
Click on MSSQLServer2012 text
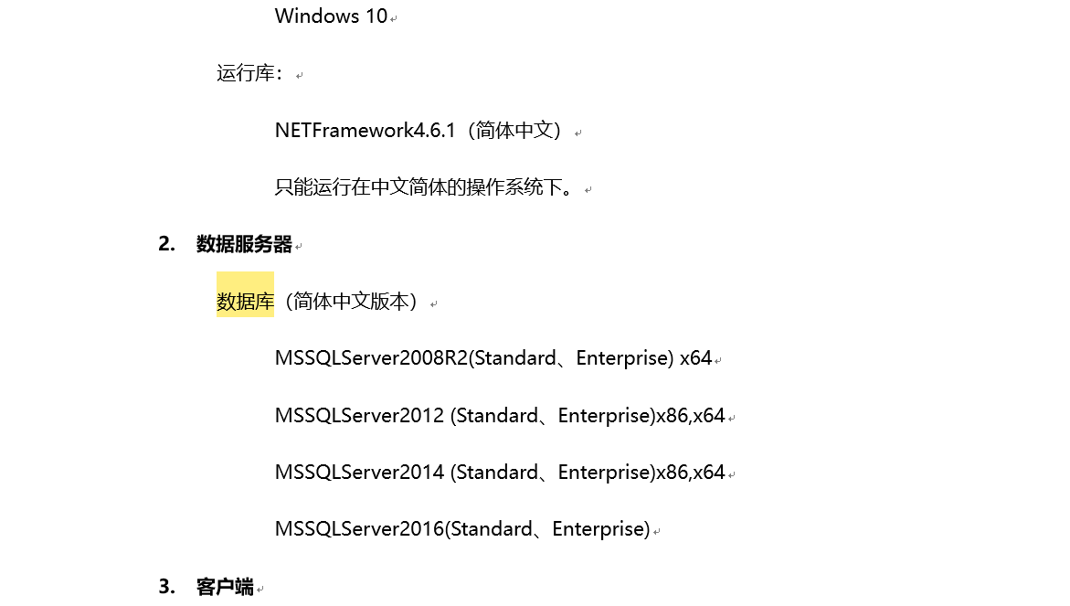pos(360,416)
